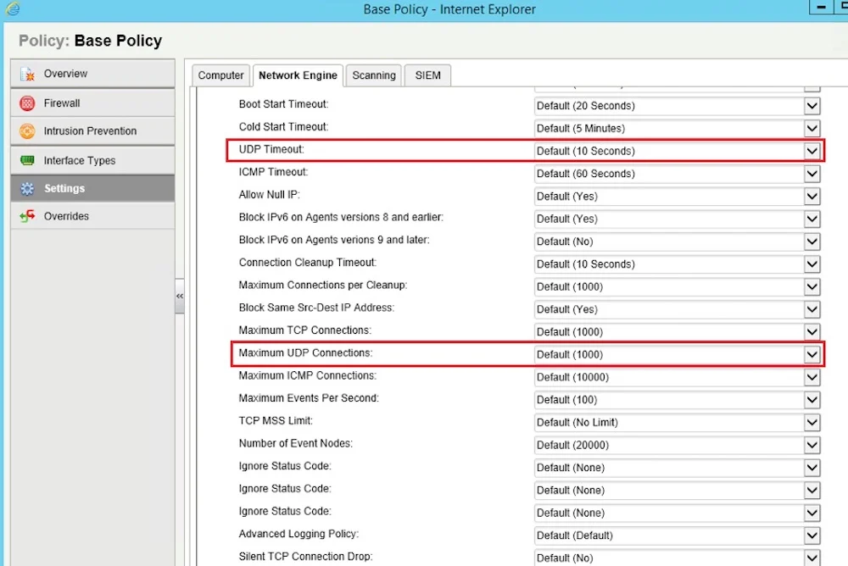Click the 'TCP MSS Limit:' label
The height and width of the screenshot is (566, 848).
click(x=276, y=420)
